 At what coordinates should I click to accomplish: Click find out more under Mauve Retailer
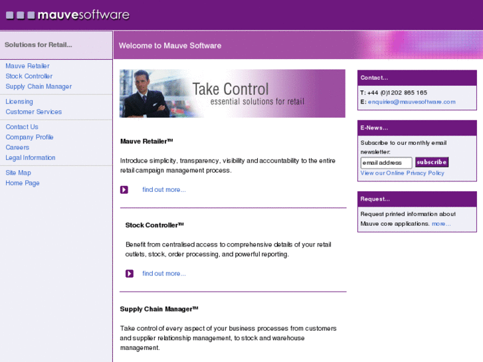point(164,190)
